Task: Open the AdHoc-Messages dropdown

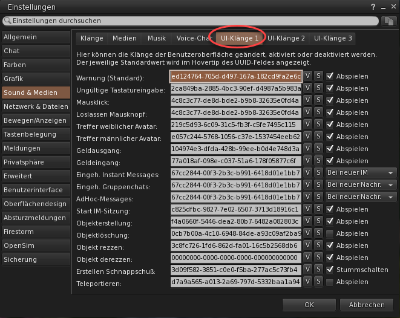Action: tap(361, 197)
